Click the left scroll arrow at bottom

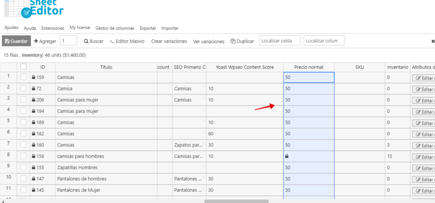(x=2, y=201)
